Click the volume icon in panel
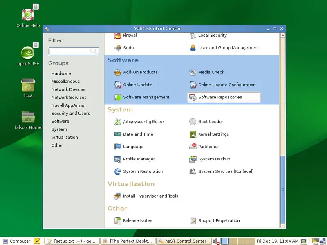 (x=216, y=241)
